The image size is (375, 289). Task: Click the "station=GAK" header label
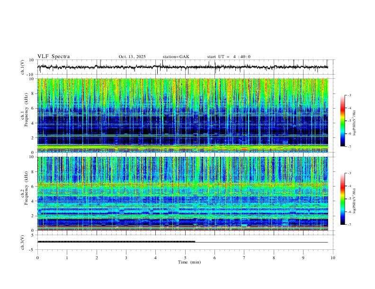pyautogui.click(x=176, y=57)
